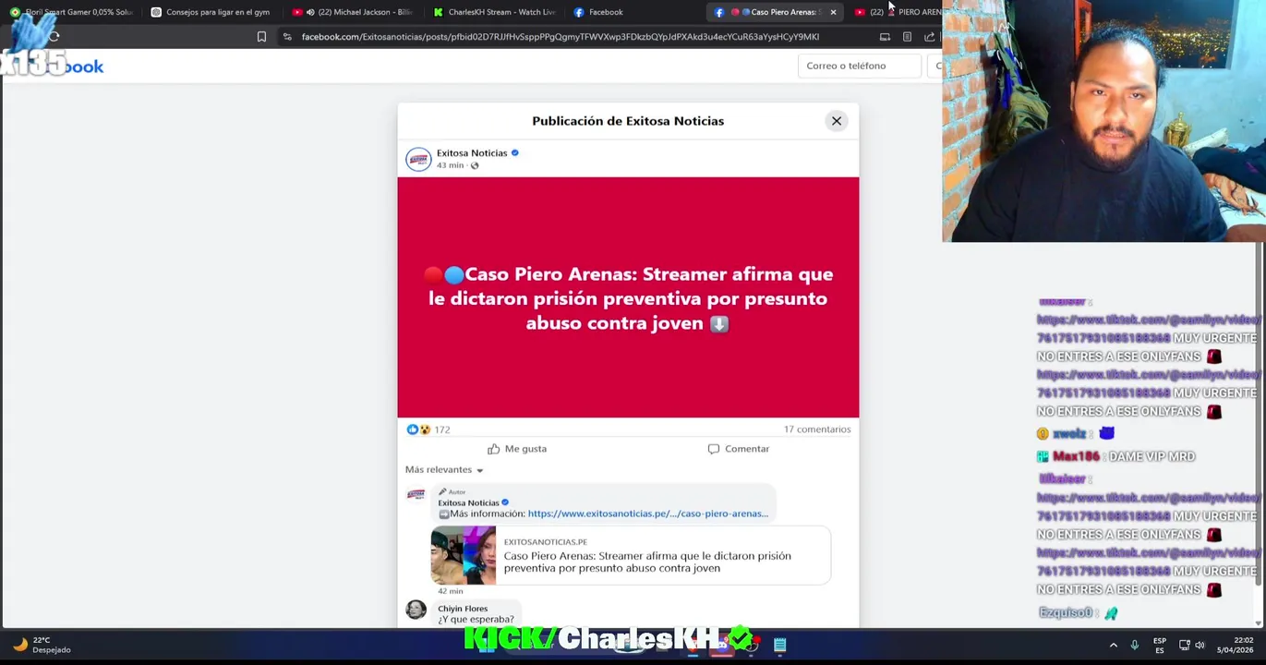Screen dimensions: 1266x665
Task: Switch to Floril Smart Gamer tab
Action: coord(71,12)
